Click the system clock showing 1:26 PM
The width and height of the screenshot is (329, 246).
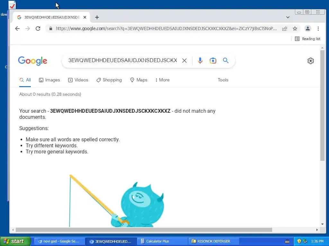317,241
